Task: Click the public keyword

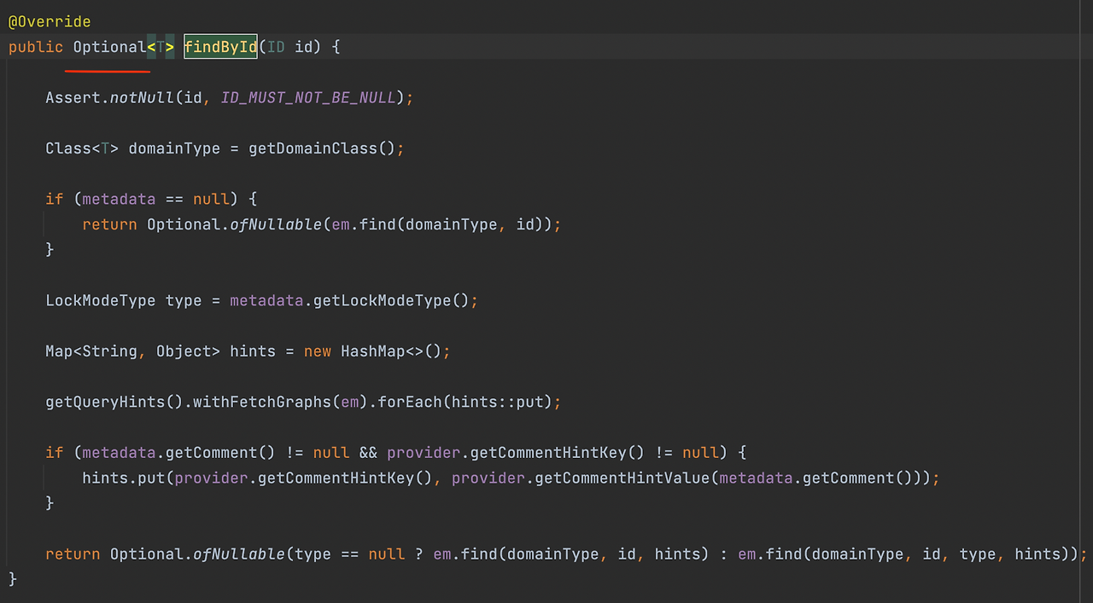Action: click(x=36, y=47)
